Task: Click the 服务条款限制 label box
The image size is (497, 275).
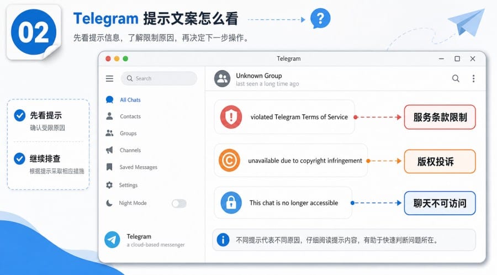Action: [440, 117]
